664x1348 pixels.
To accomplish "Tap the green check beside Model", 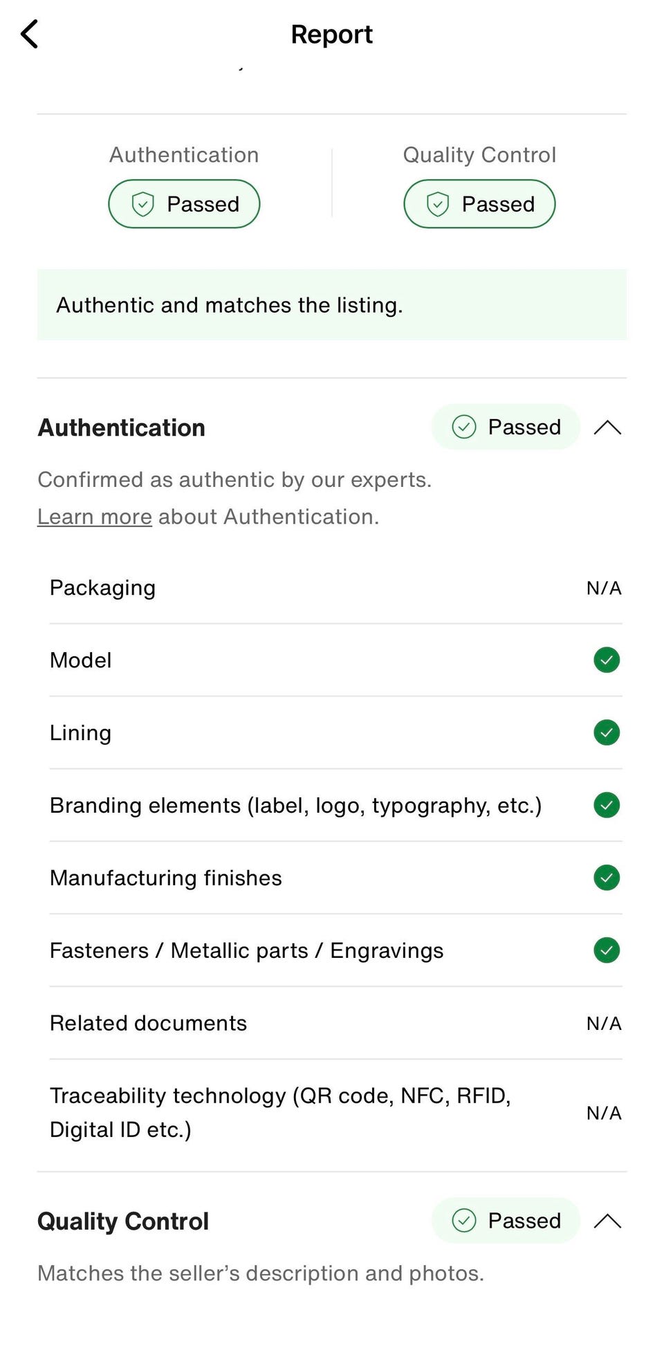I will pos(607,660).
